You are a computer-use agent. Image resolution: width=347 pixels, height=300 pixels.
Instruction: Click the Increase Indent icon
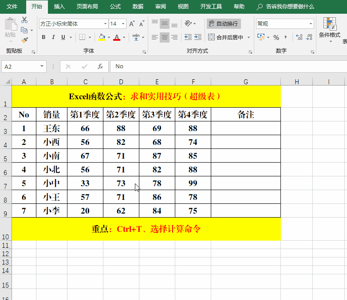pyautogui.click(x=199, y=38)
